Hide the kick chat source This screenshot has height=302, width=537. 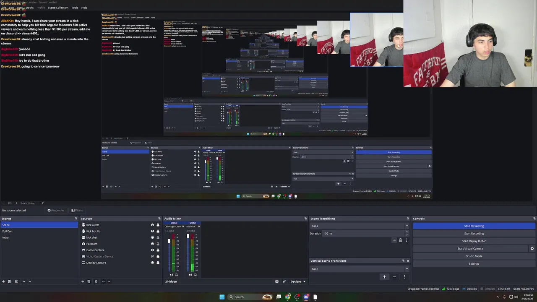tap(152, 237)
